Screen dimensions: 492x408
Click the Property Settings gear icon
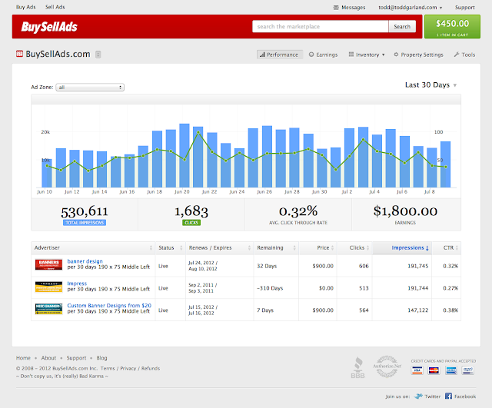tap(396, 55)
